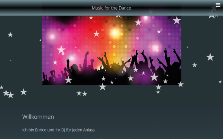Open the hamburger menu icon
This screenshot has width=223, height=139.
pos(218,5)
